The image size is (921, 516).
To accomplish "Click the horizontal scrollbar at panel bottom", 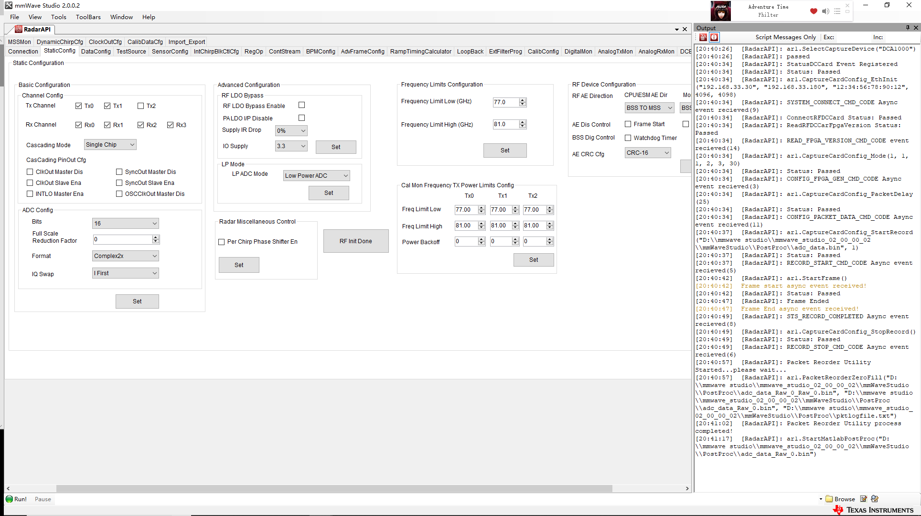I will click(334, 488).
